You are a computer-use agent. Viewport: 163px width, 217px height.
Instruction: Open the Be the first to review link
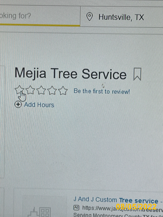pos(102,92)
